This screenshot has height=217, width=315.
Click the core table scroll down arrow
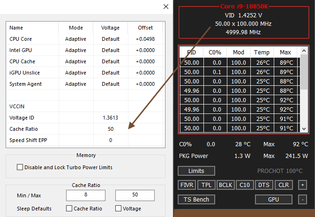tap(304, 128)
